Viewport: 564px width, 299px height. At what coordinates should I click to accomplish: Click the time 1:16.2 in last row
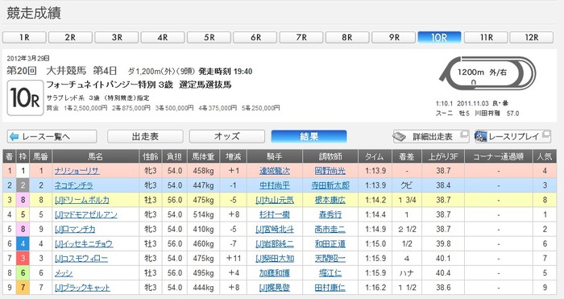[375, 288]
